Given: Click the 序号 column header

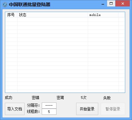Looking at the screenshot, I should point(11,15).
